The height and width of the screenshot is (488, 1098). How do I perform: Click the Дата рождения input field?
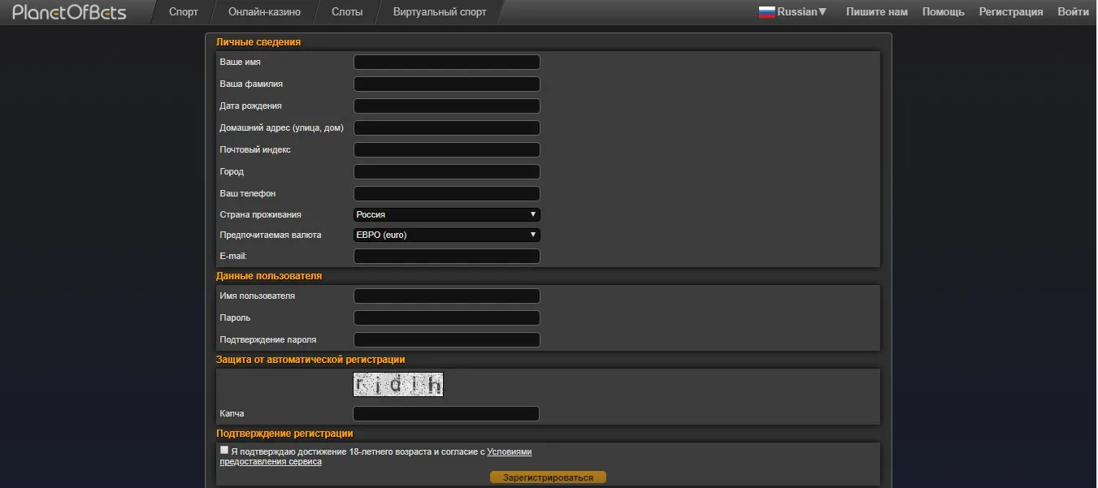447,106
